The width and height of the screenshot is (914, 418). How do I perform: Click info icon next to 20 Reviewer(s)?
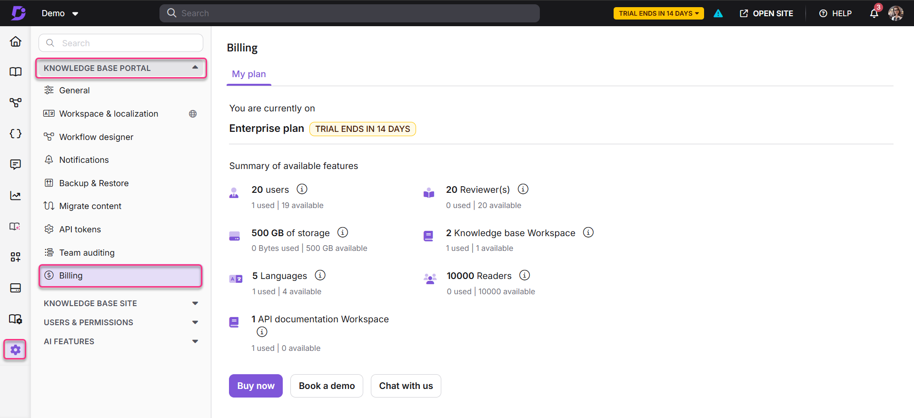(523, 189)
